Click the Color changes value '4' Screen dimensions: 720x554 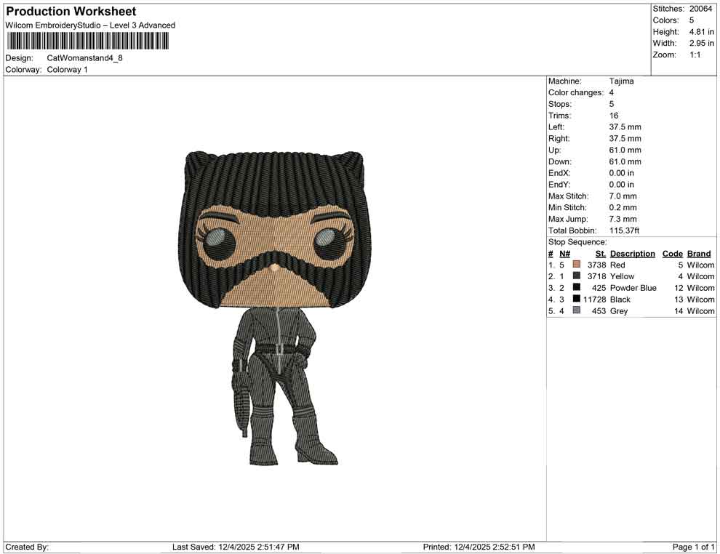[x=611, y=92]
